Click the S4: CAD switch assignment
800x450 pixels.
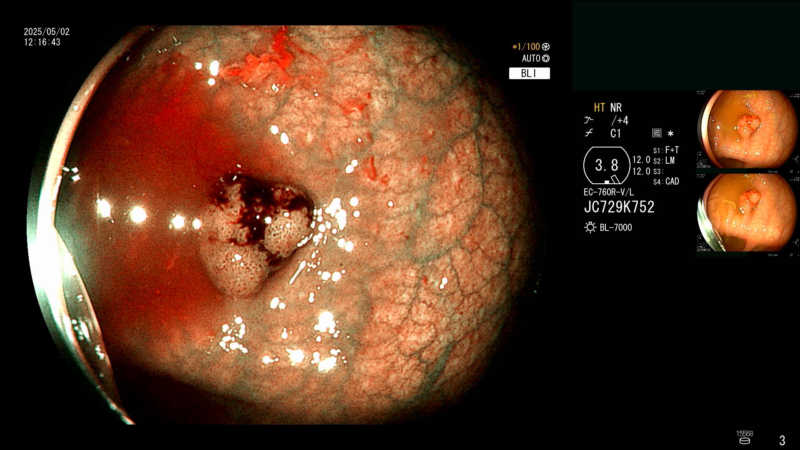(666, 182)
